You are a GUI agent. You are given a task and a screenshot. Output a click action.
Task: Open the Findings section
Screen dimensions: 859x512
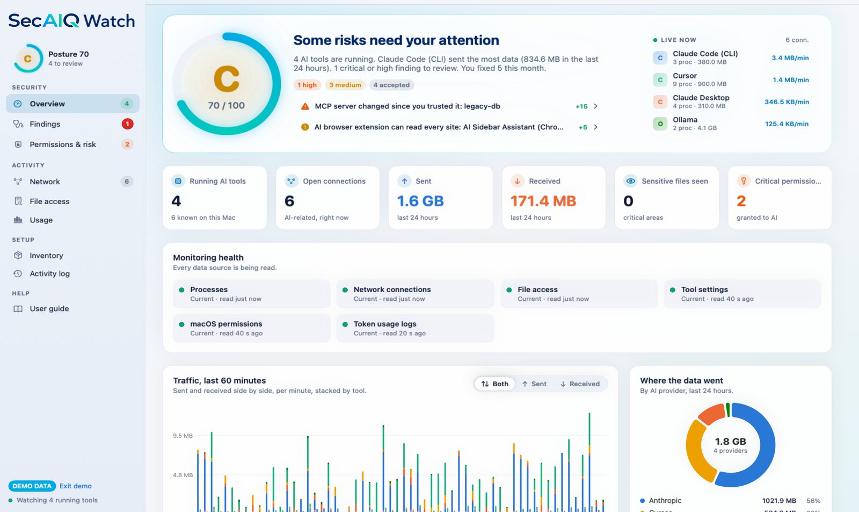pos(72,124)
